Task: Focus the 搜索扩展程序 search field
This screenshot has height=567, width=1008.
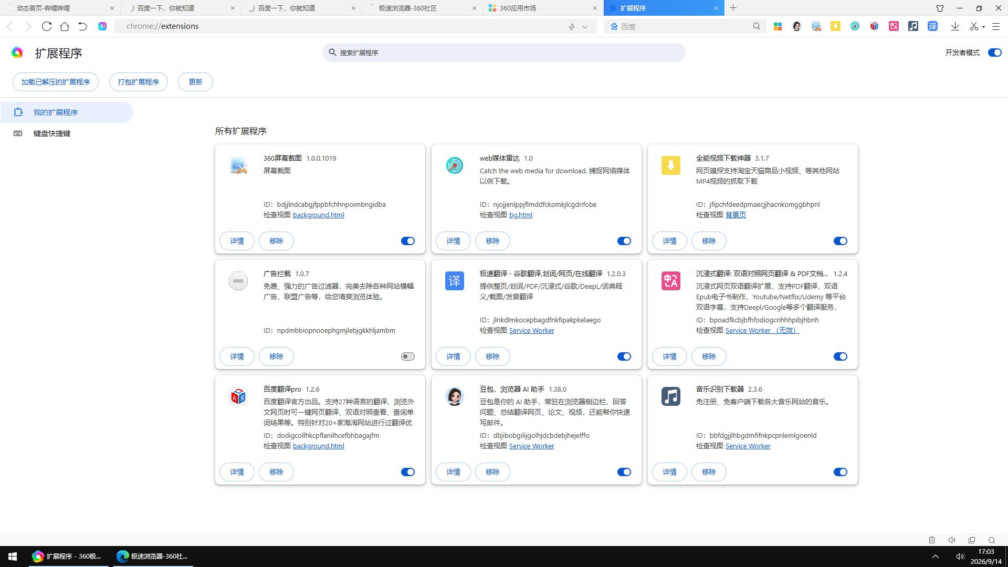Action: pyautogui.click(x=504, y=52)
